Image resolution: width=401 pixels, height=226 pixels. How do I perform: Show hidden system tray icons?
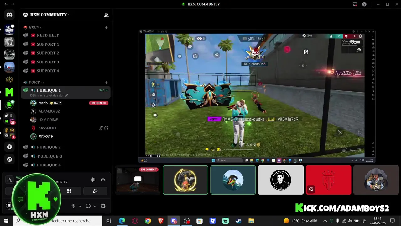pyautogui.click(x=325, y=221)
